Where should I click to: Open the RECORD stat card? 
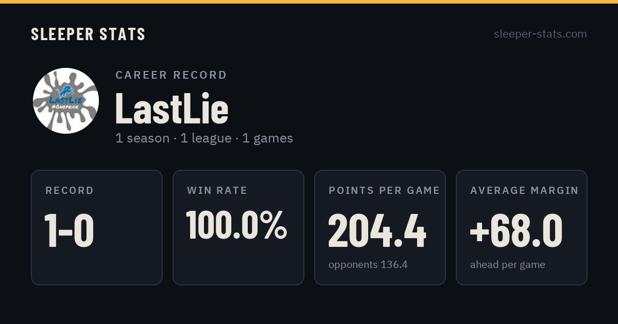point(97,227)
